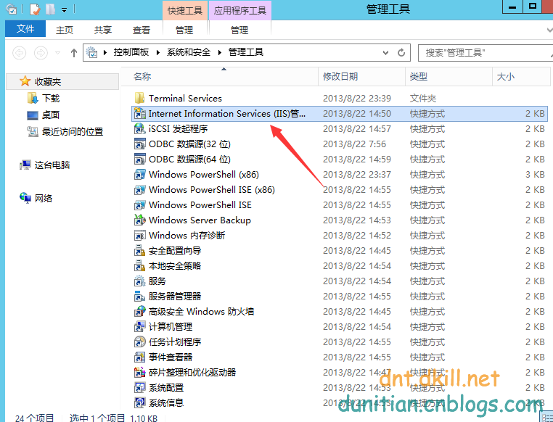Click the properties icon in title bar
553x422 pixels.
click(35, 9)
